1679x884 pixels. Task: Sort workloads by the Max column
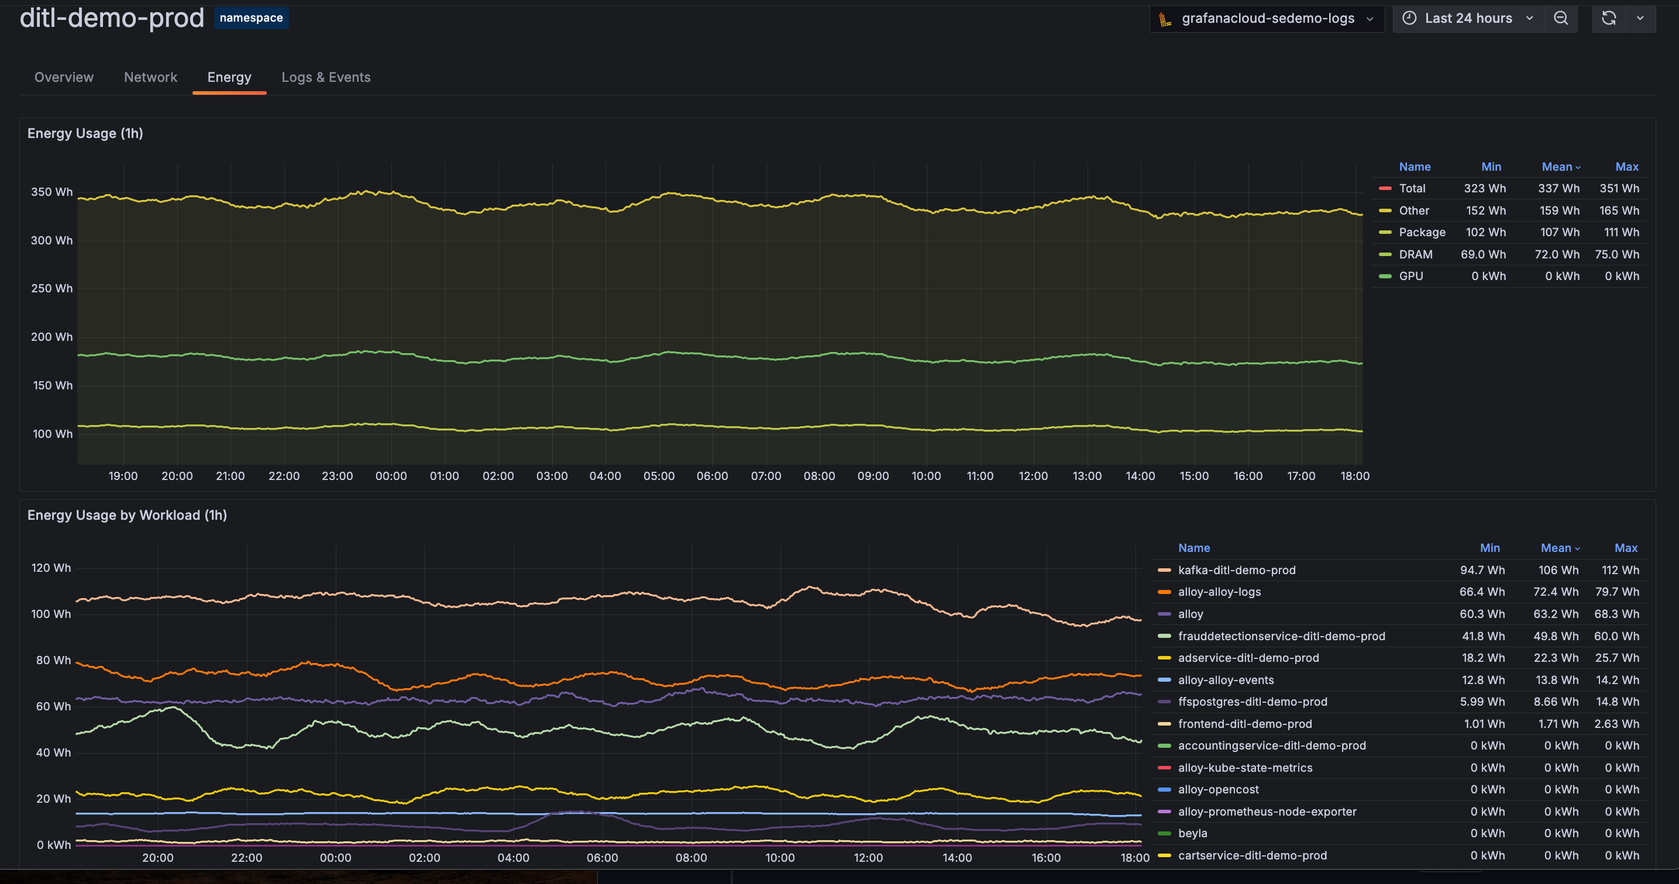coord(1626,547)
